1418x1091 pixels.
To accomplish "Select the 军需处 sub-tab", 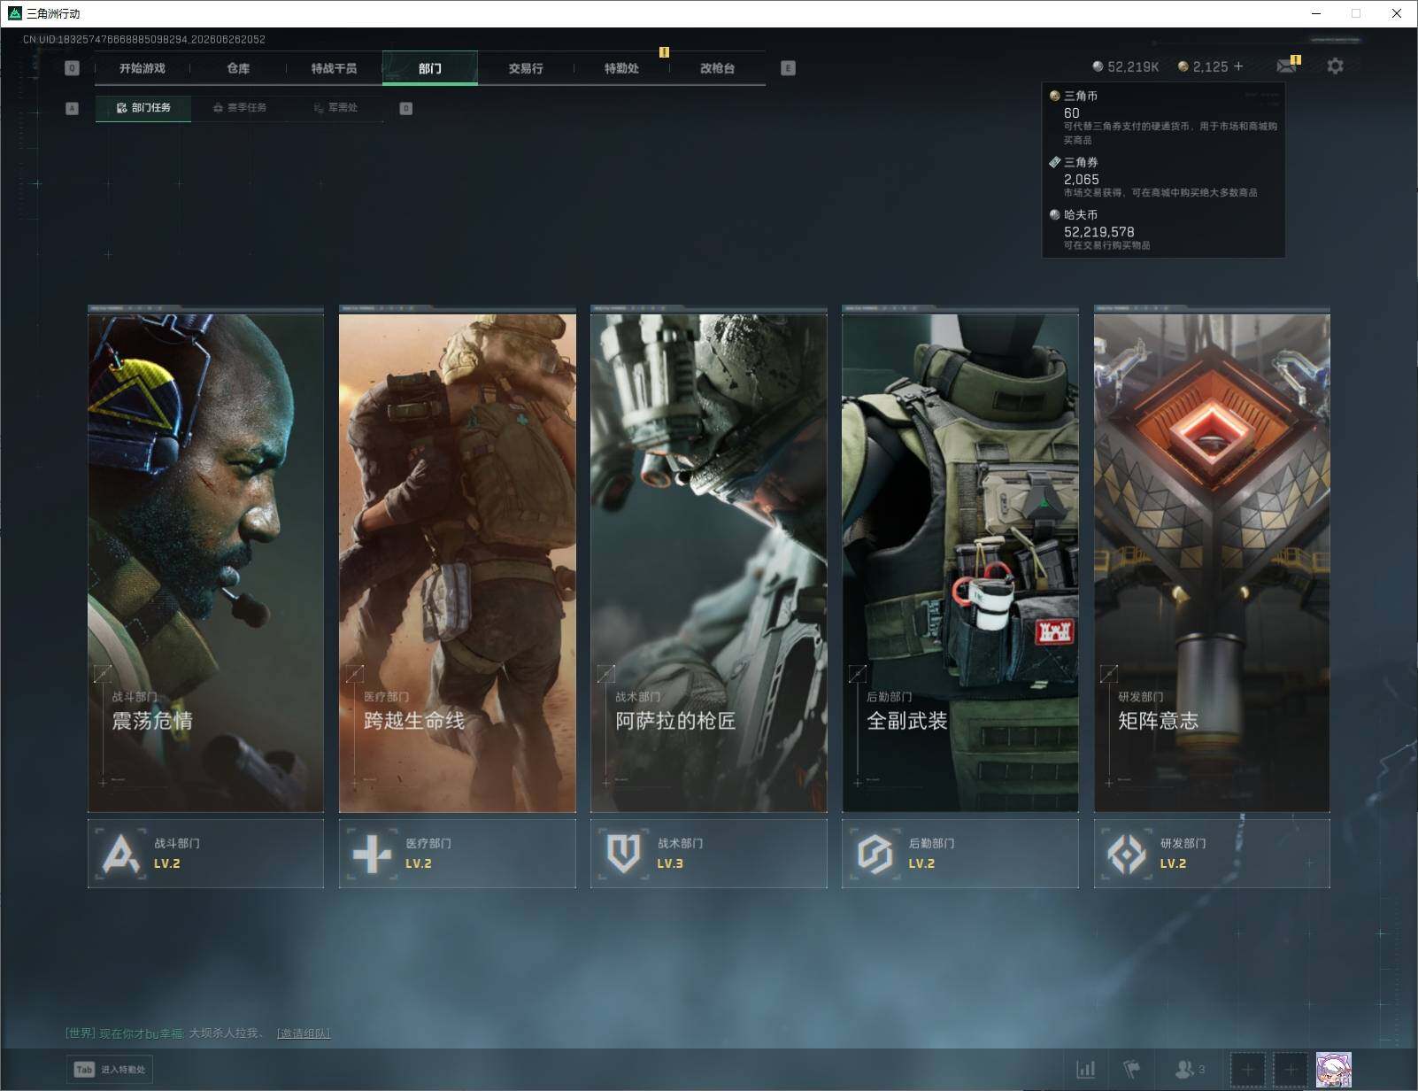I will (335, 108).
